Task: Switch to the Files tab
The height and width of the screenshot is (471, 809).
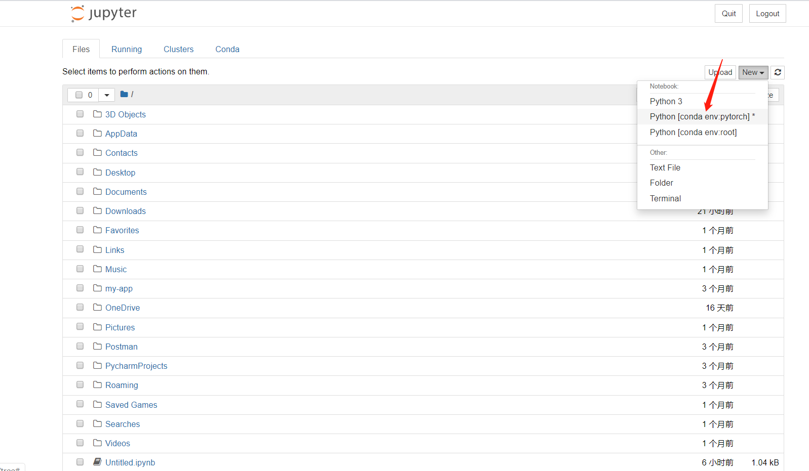Action: point(81,49)
